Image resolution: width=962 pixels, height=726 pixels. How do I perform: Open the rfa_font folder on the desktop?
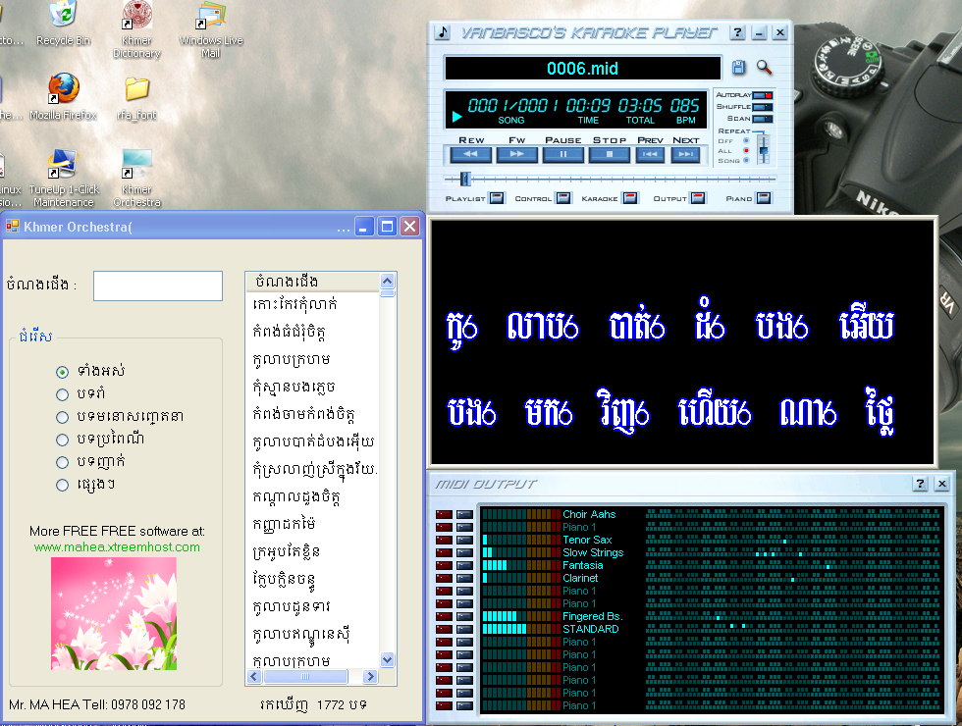point(136,97)
